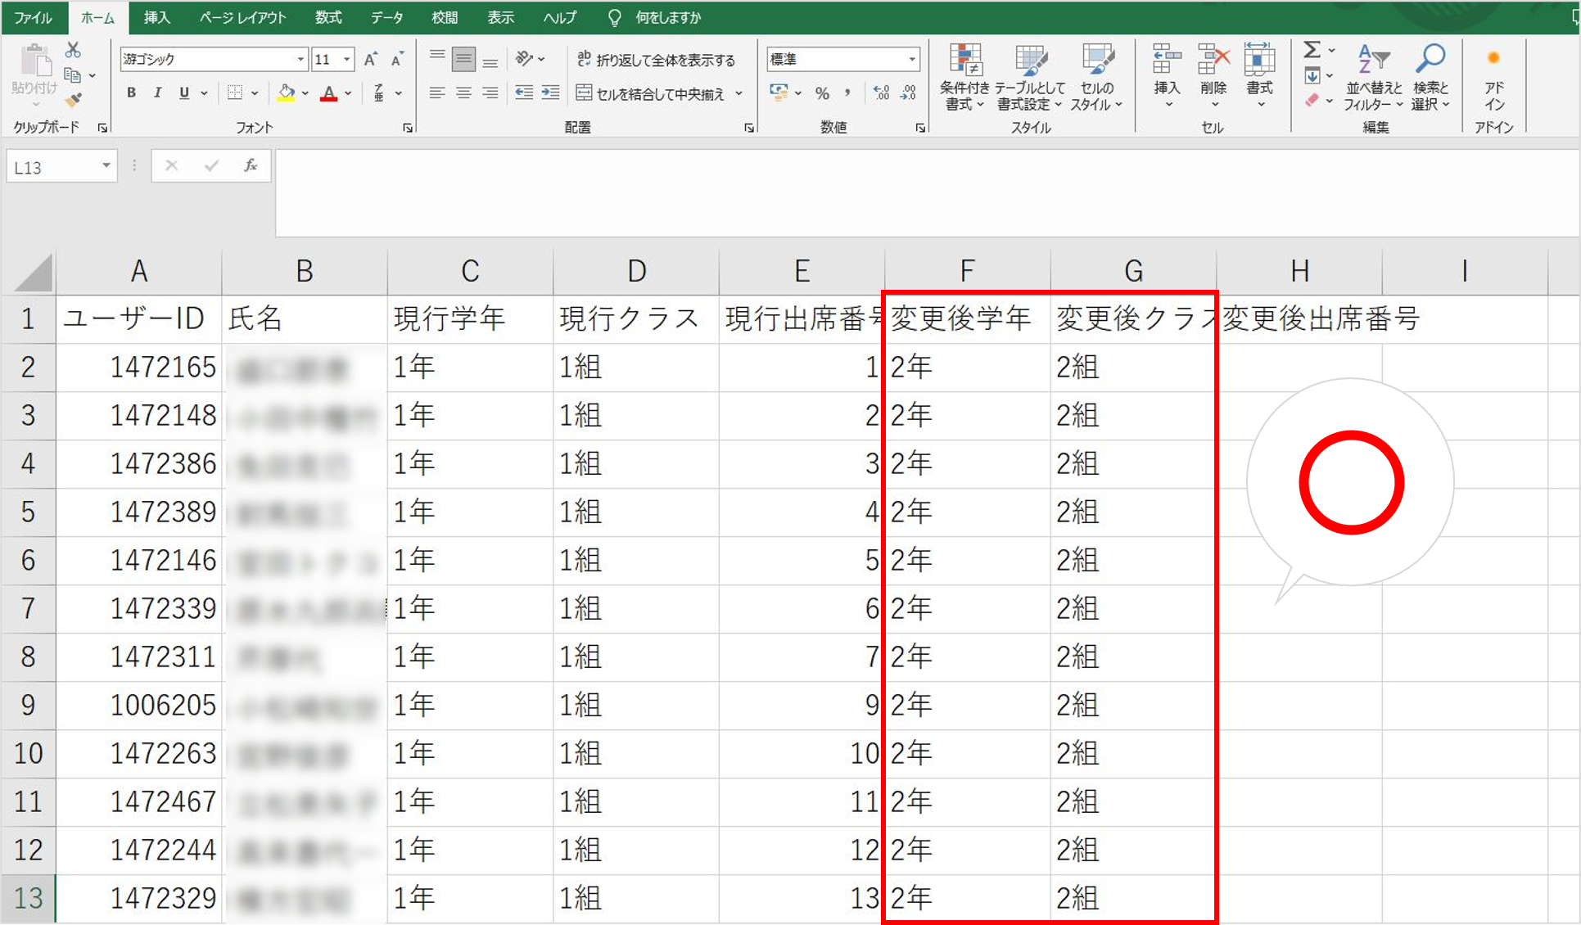Open the number format dropdown

tap(911, 60)
